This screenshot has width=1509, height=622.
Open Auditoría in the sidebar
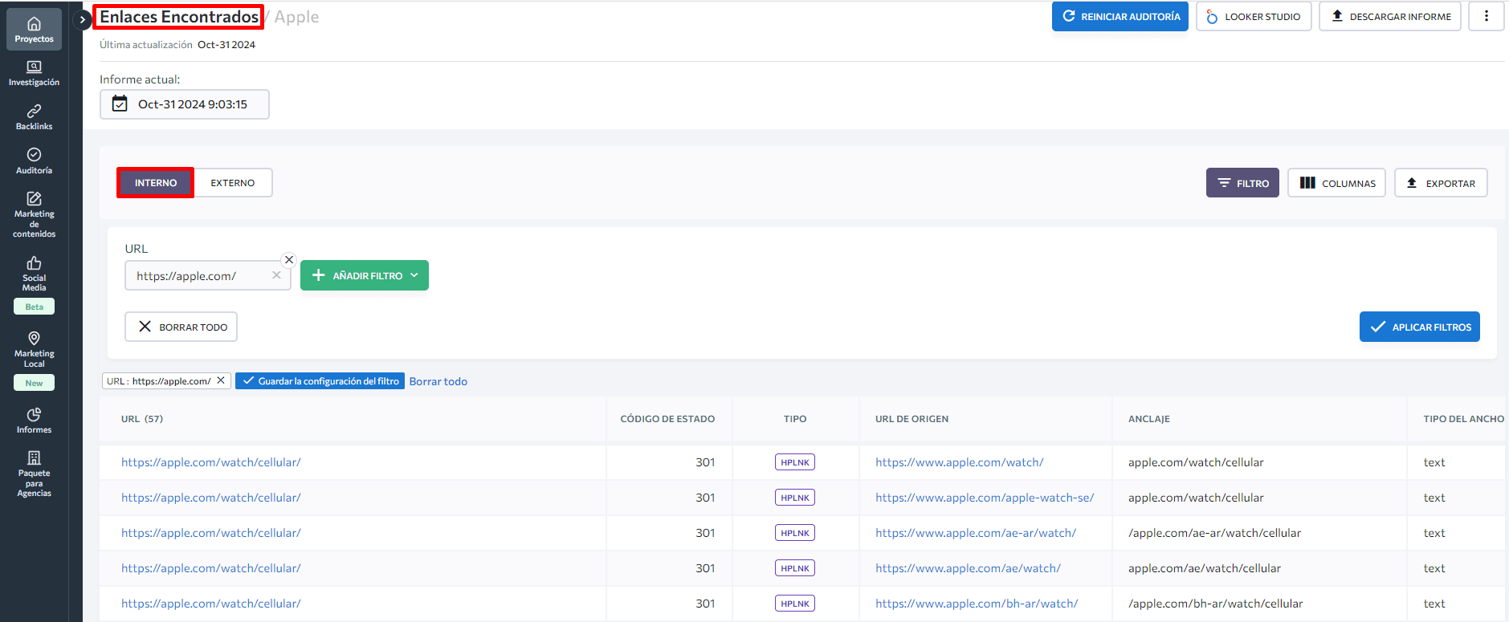click(34, 161)
